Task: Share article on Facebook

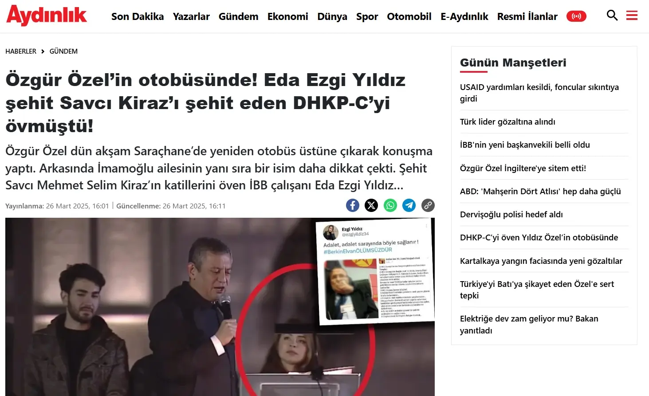Action: click(x=353, y=205)
